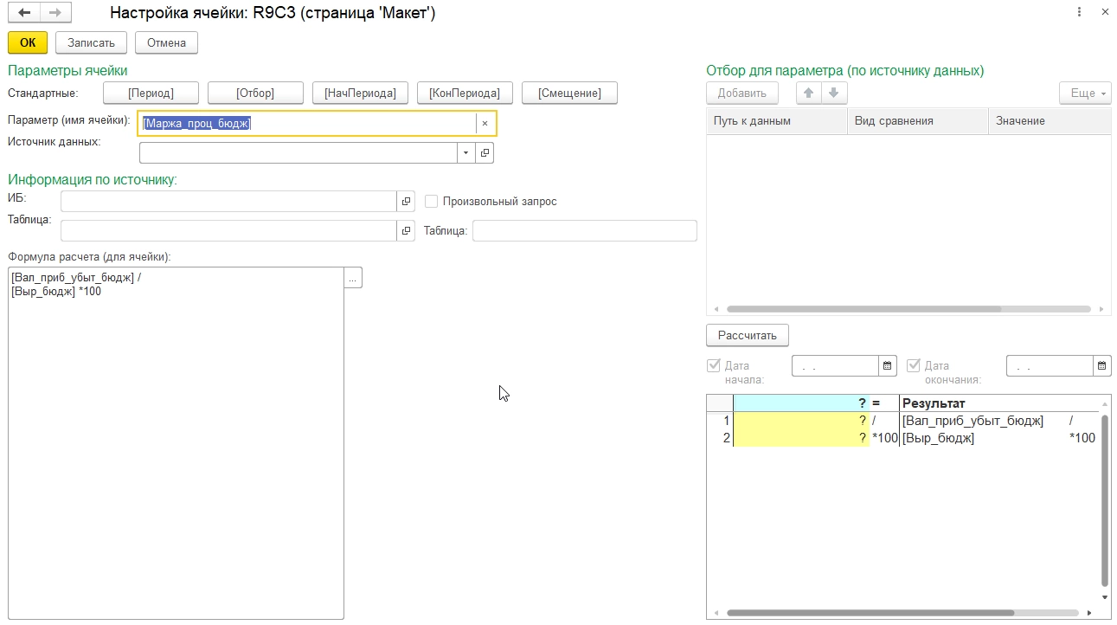Screen dimensions: 1117x625
Task: Click the Вид сравнения column header
Action: tap(917, 121)
